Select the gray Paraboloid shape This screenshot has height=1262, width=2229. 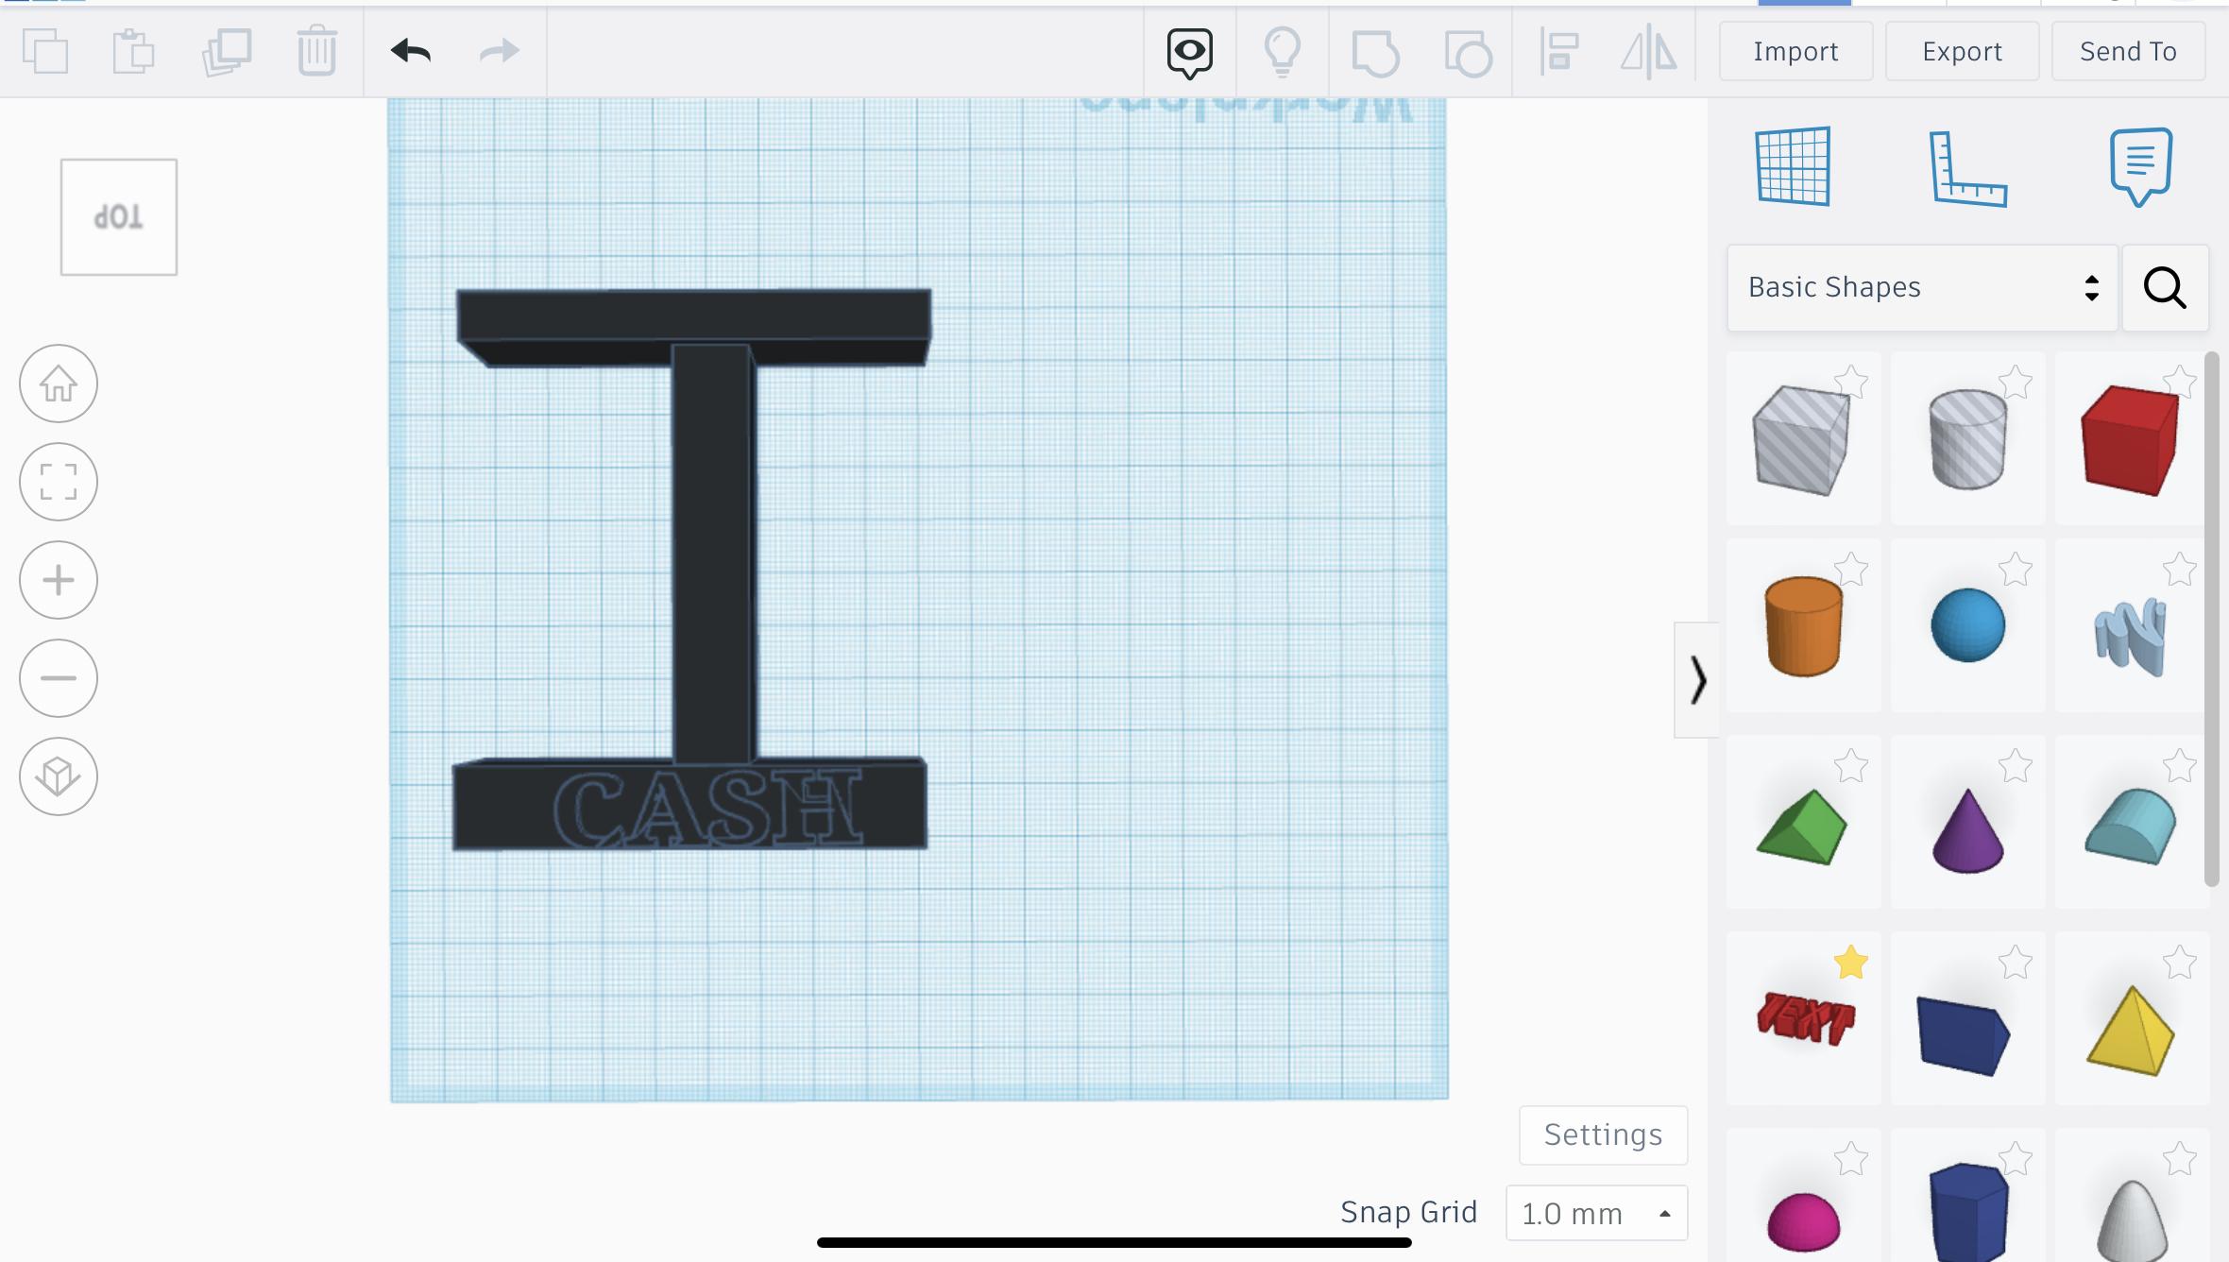(x=2131, y=1220)
